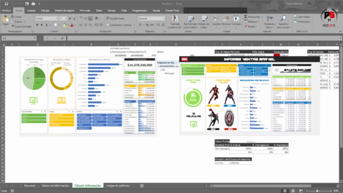343x193 pixels.
Task: Switch to the Fórmulas ribbon tab
Action: (85, 11)
